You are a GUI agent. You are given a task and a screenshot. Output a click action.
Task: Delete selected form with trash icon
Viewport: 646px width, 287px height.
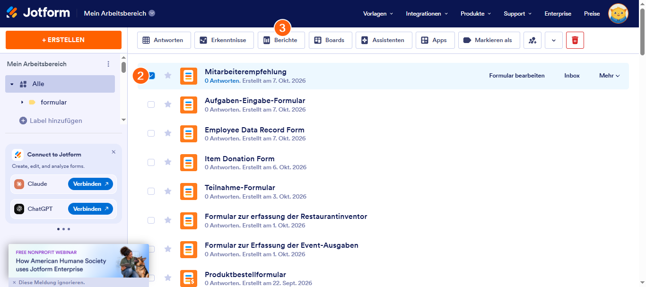pyautogui.click(x=575, y=40)
